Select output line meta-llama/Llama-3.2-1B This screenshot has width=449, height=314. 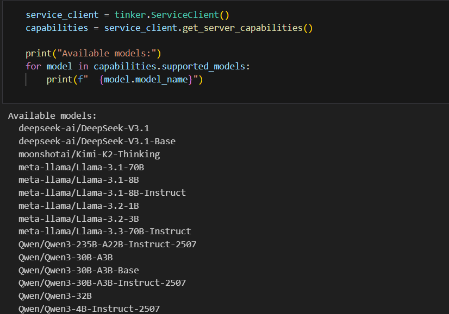(x=79, y=206)
